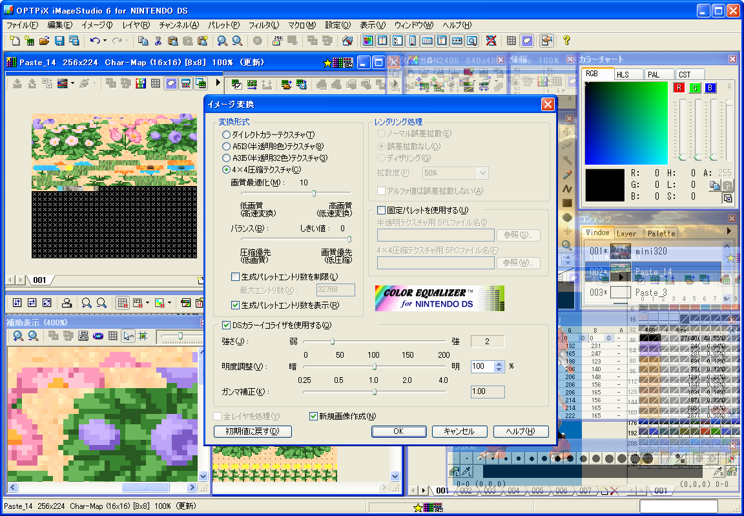This screenshot has width=744, height=516.
Task: Click the Zoom in magnifier in main toolbar
Action: [222, 41]
